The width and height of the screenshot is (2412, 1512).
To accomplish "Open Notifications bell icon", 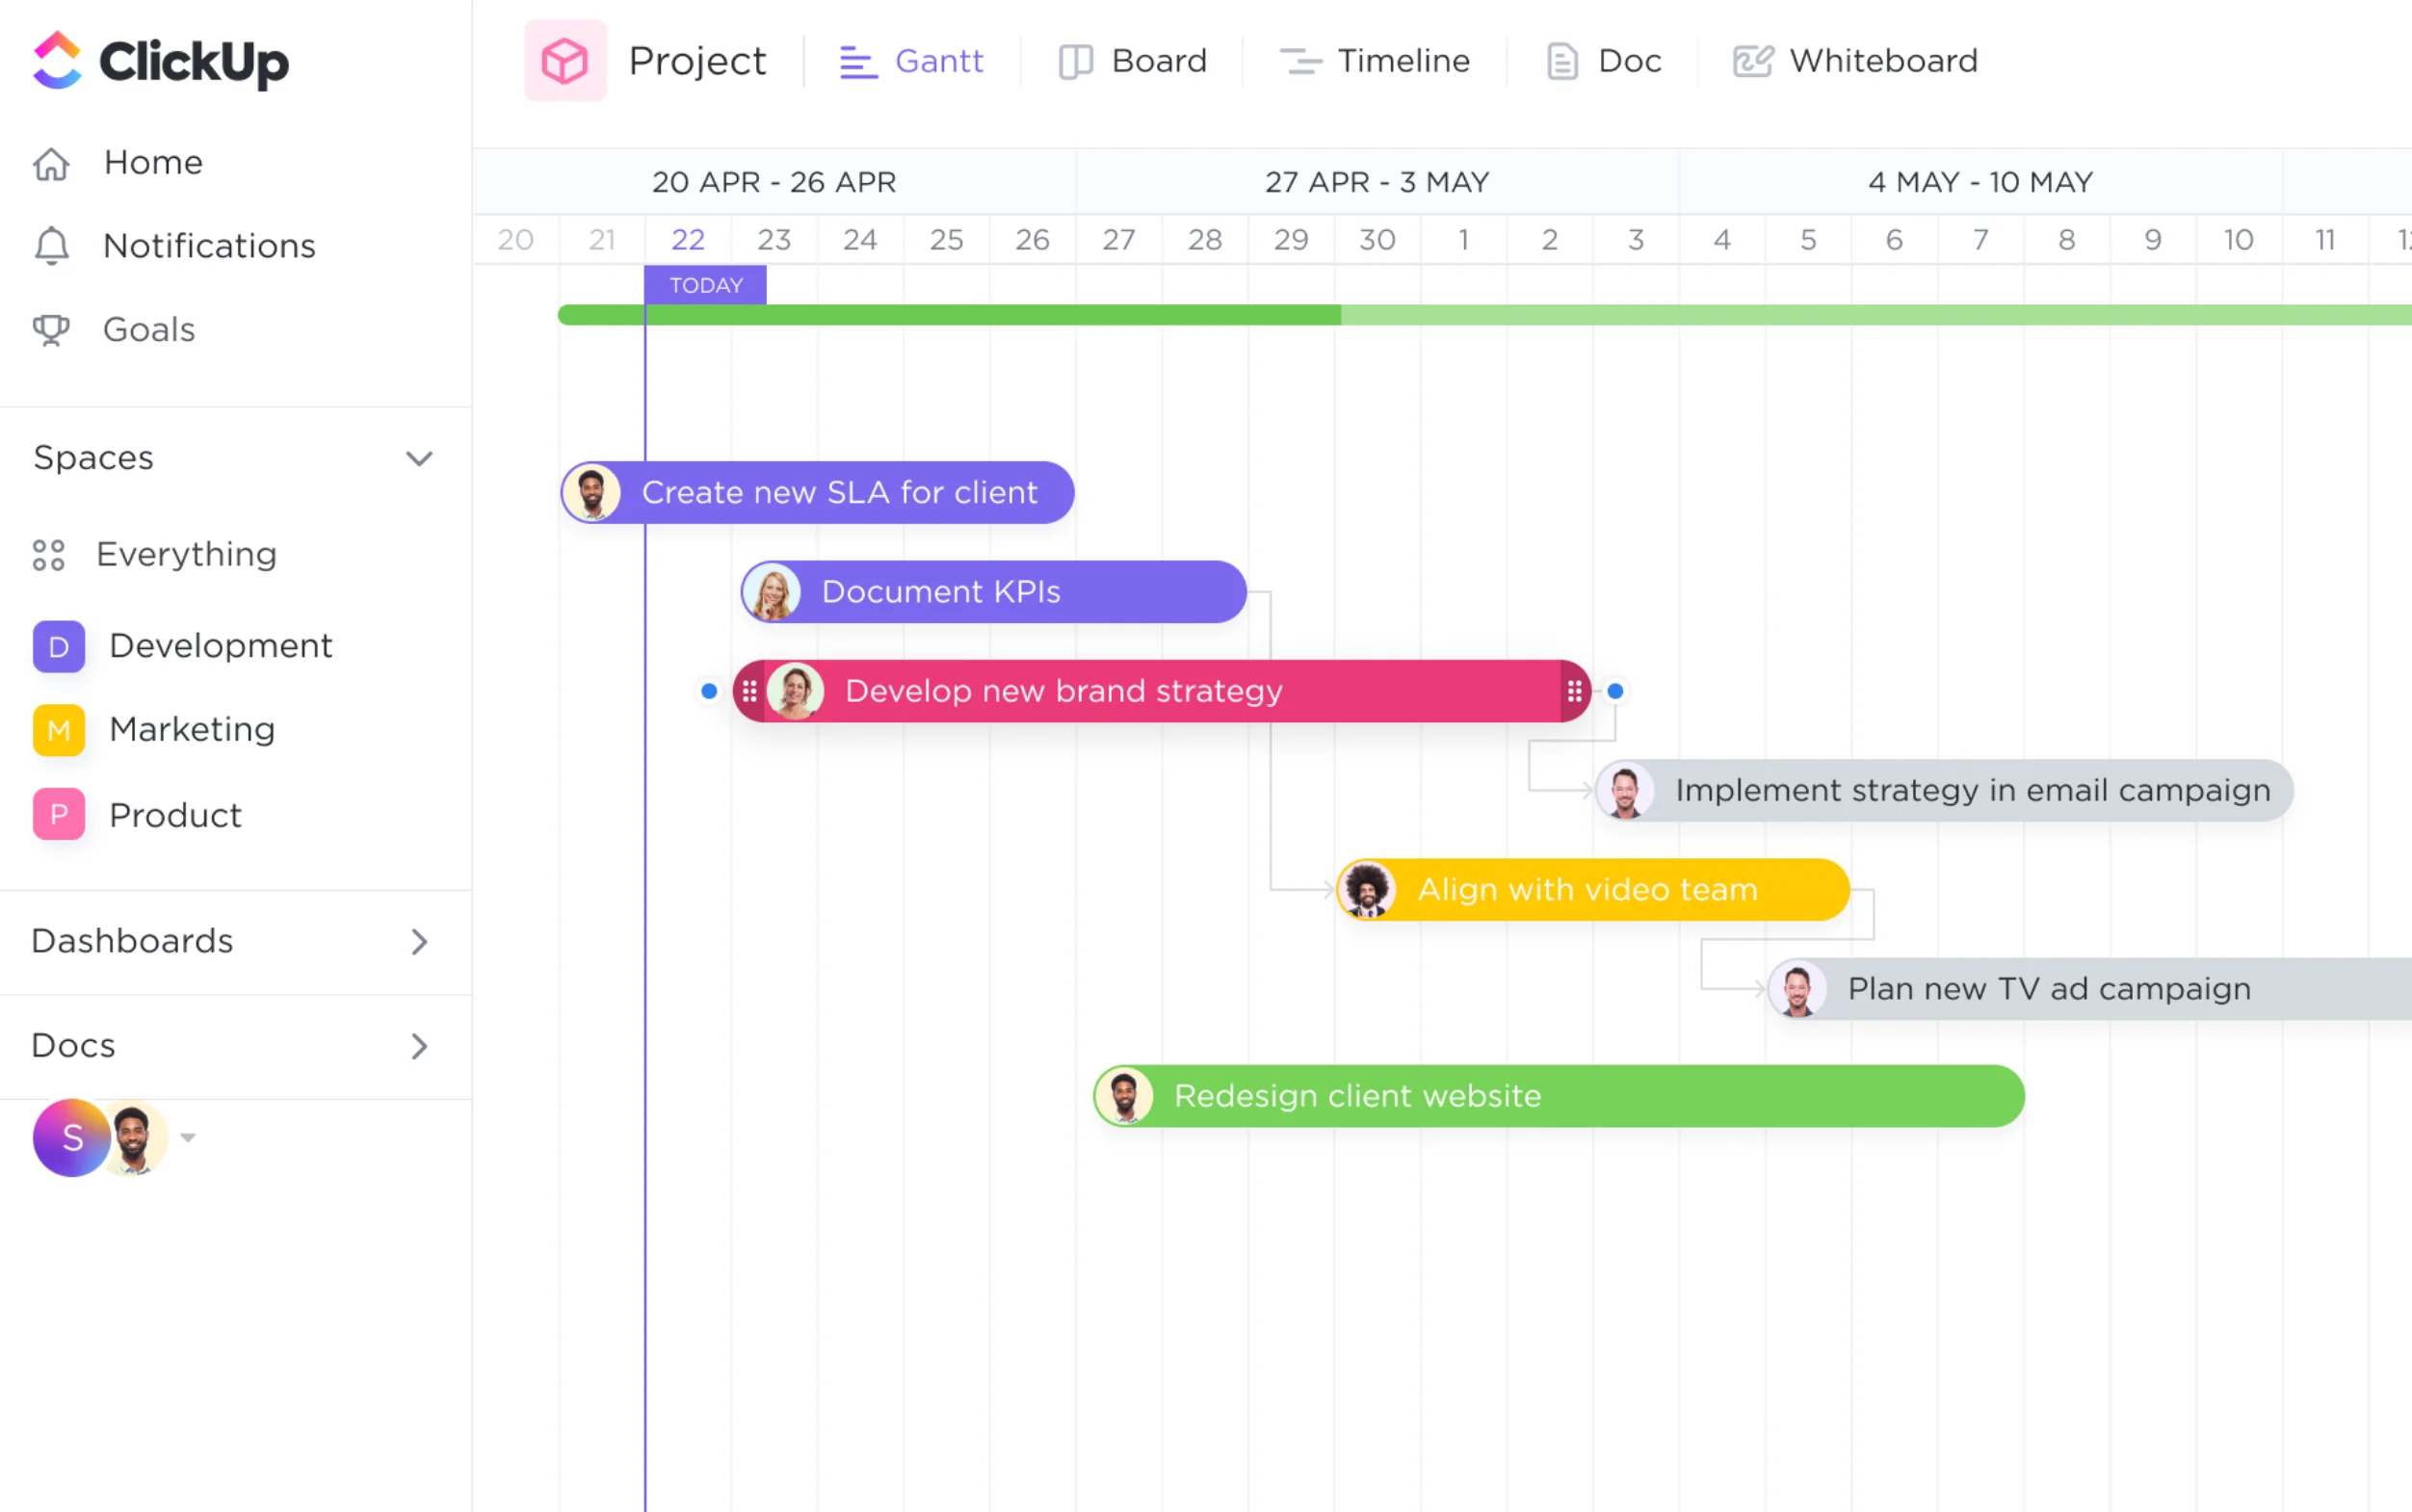I will (51, 246).
